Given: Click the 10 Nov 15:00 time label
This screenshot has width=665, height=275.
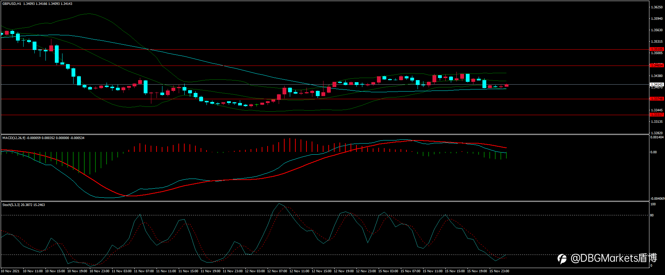Looking at the screenshot, I should coord(55,271).
